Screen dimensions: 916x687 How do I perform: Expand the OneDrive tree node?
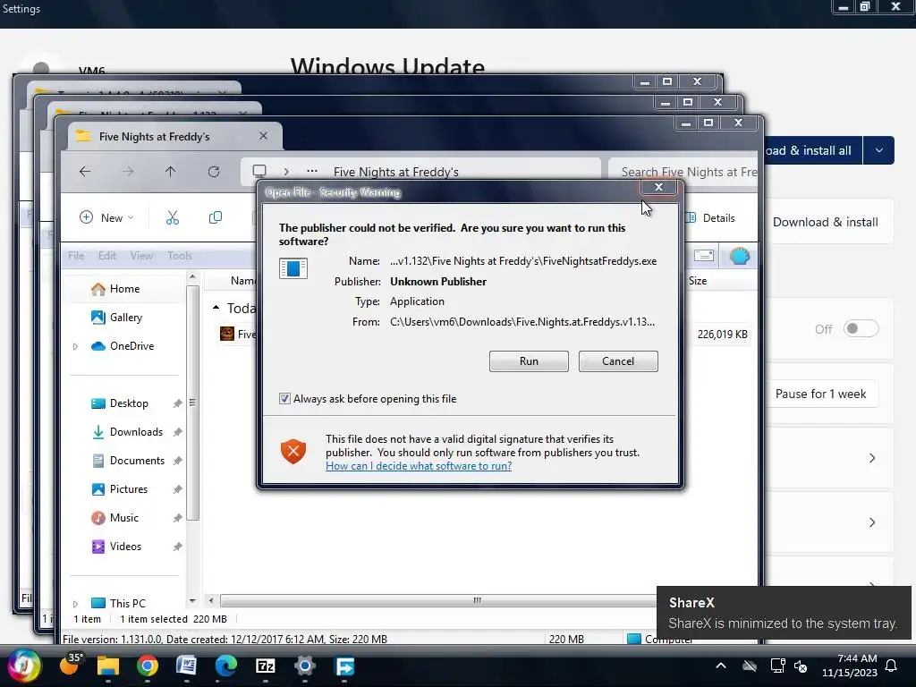(75, 346)
